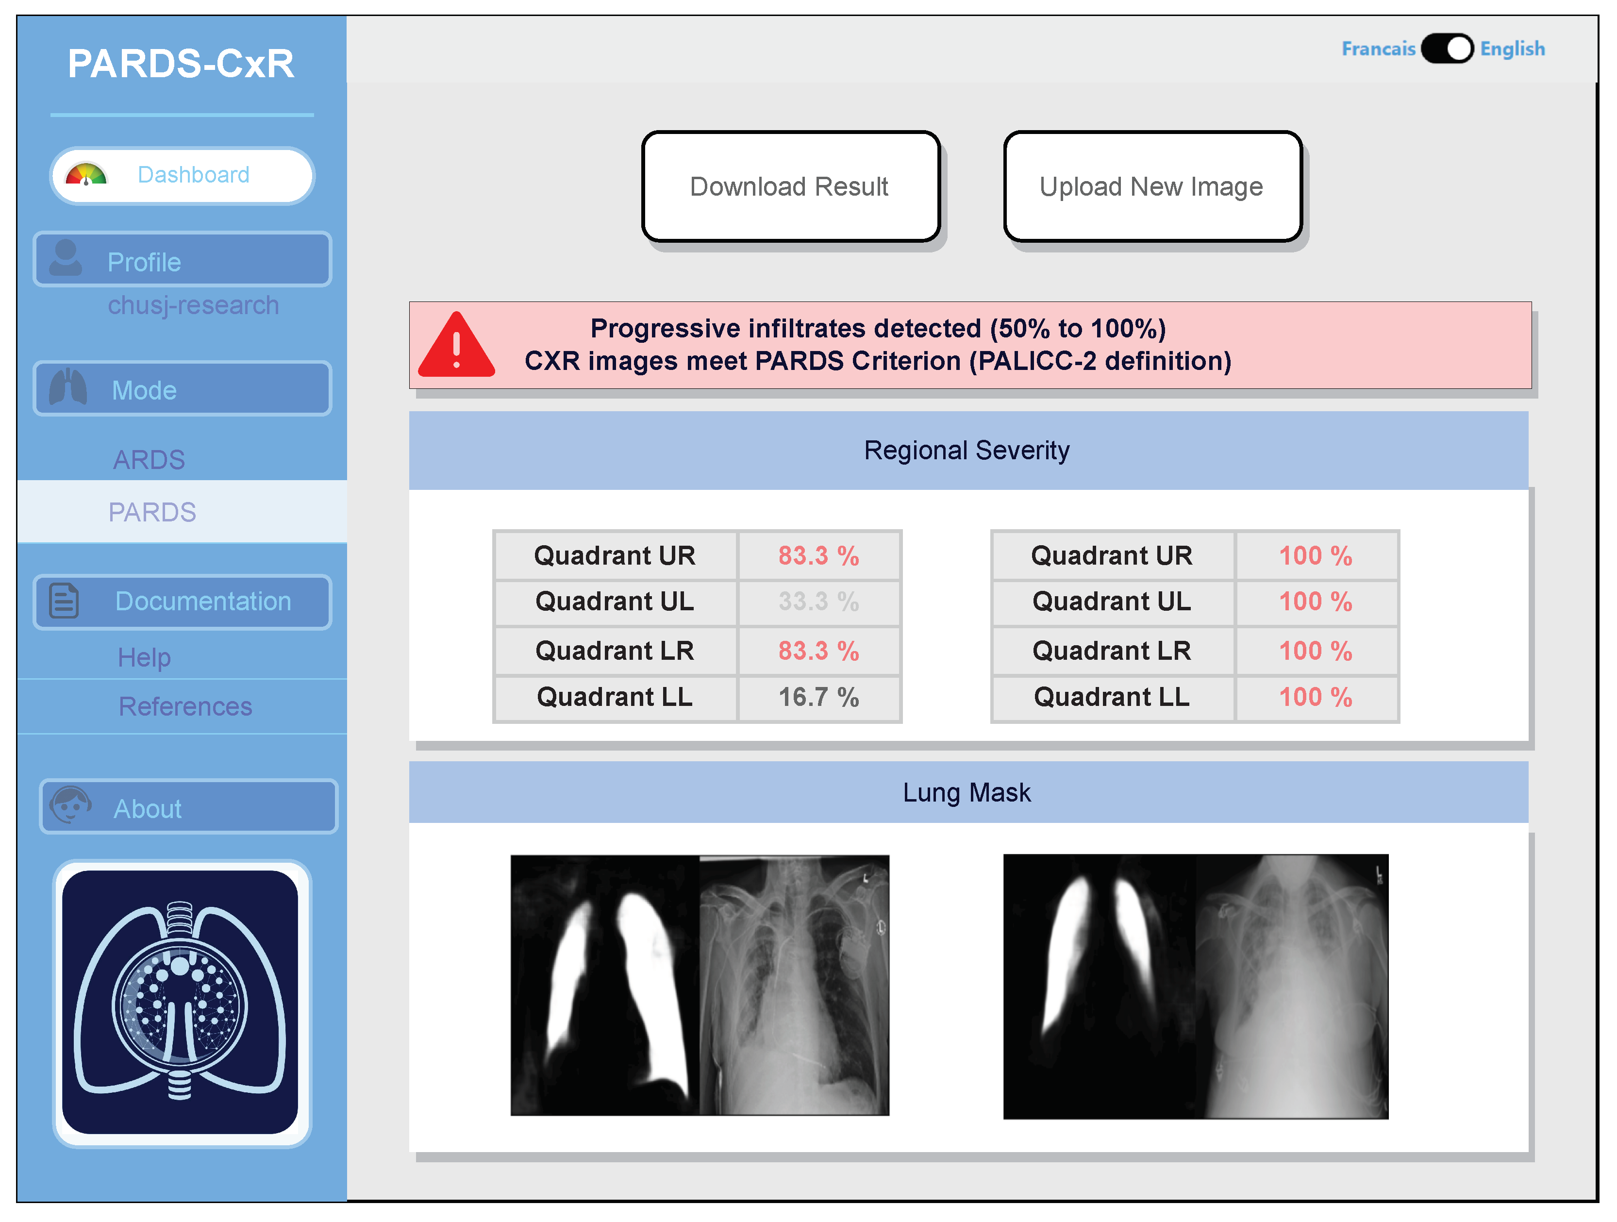Image resolution: width=1617 pixels, height=1222 pixels.
Task: Select PARDS mode in the sidebar
Action: [x=152, y=512]
